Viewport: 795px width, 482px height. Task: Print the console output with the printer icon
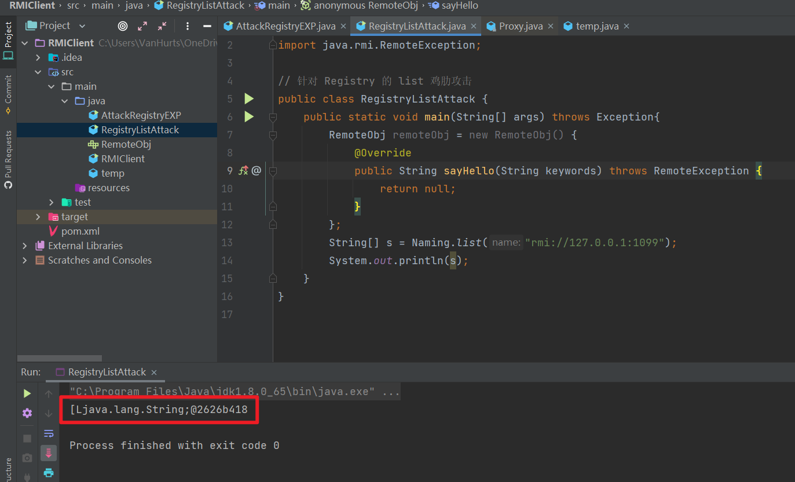(x=49, y=472)
